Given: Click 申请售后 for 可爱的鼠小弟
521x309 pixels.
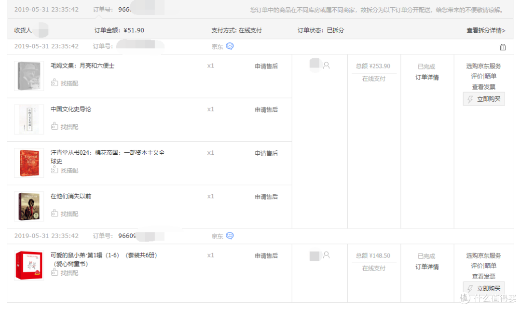Looking at the screenshot, I should click(x=266, y=255).
